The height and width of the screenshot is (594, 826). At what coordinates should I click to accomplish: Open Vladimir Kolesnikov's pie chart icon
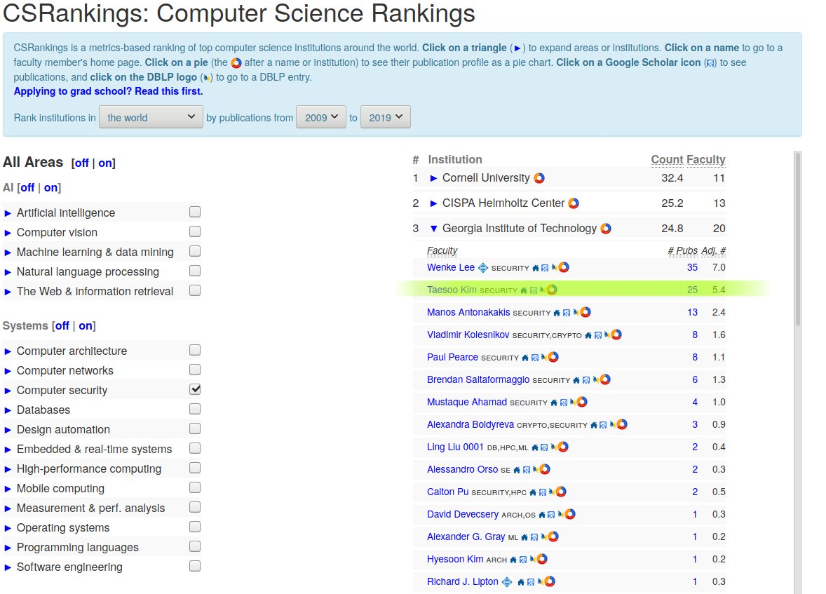point(616,335)
